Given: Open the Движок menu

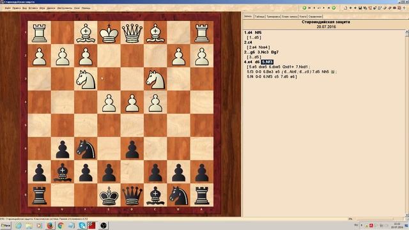Looking at the screenshot, I should (x=51, y=8).
